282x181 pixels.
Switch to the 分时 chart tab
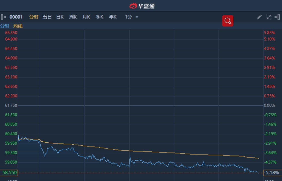[x=34, y=17]
